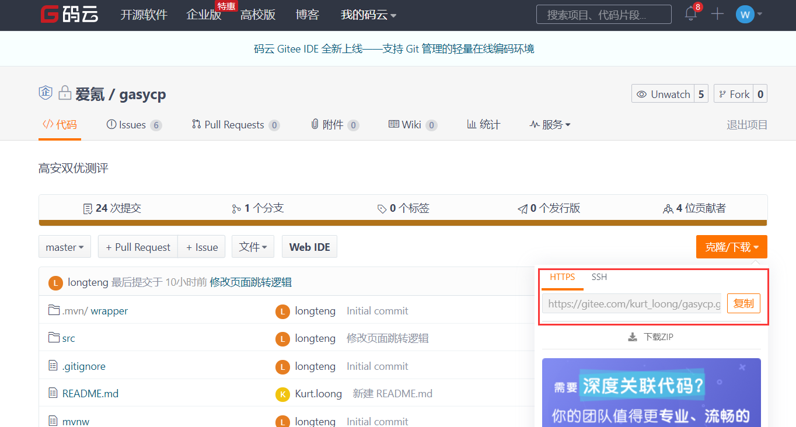796x427 pixels.
Task: Click the enterprise shield badge icon
Action: (46, 93)
